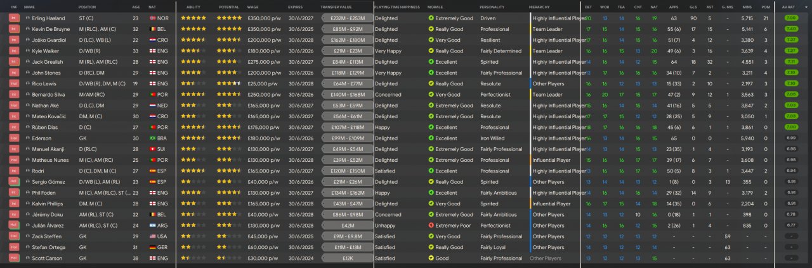Click the HoI status badge for Ederson

coord(14,138)
